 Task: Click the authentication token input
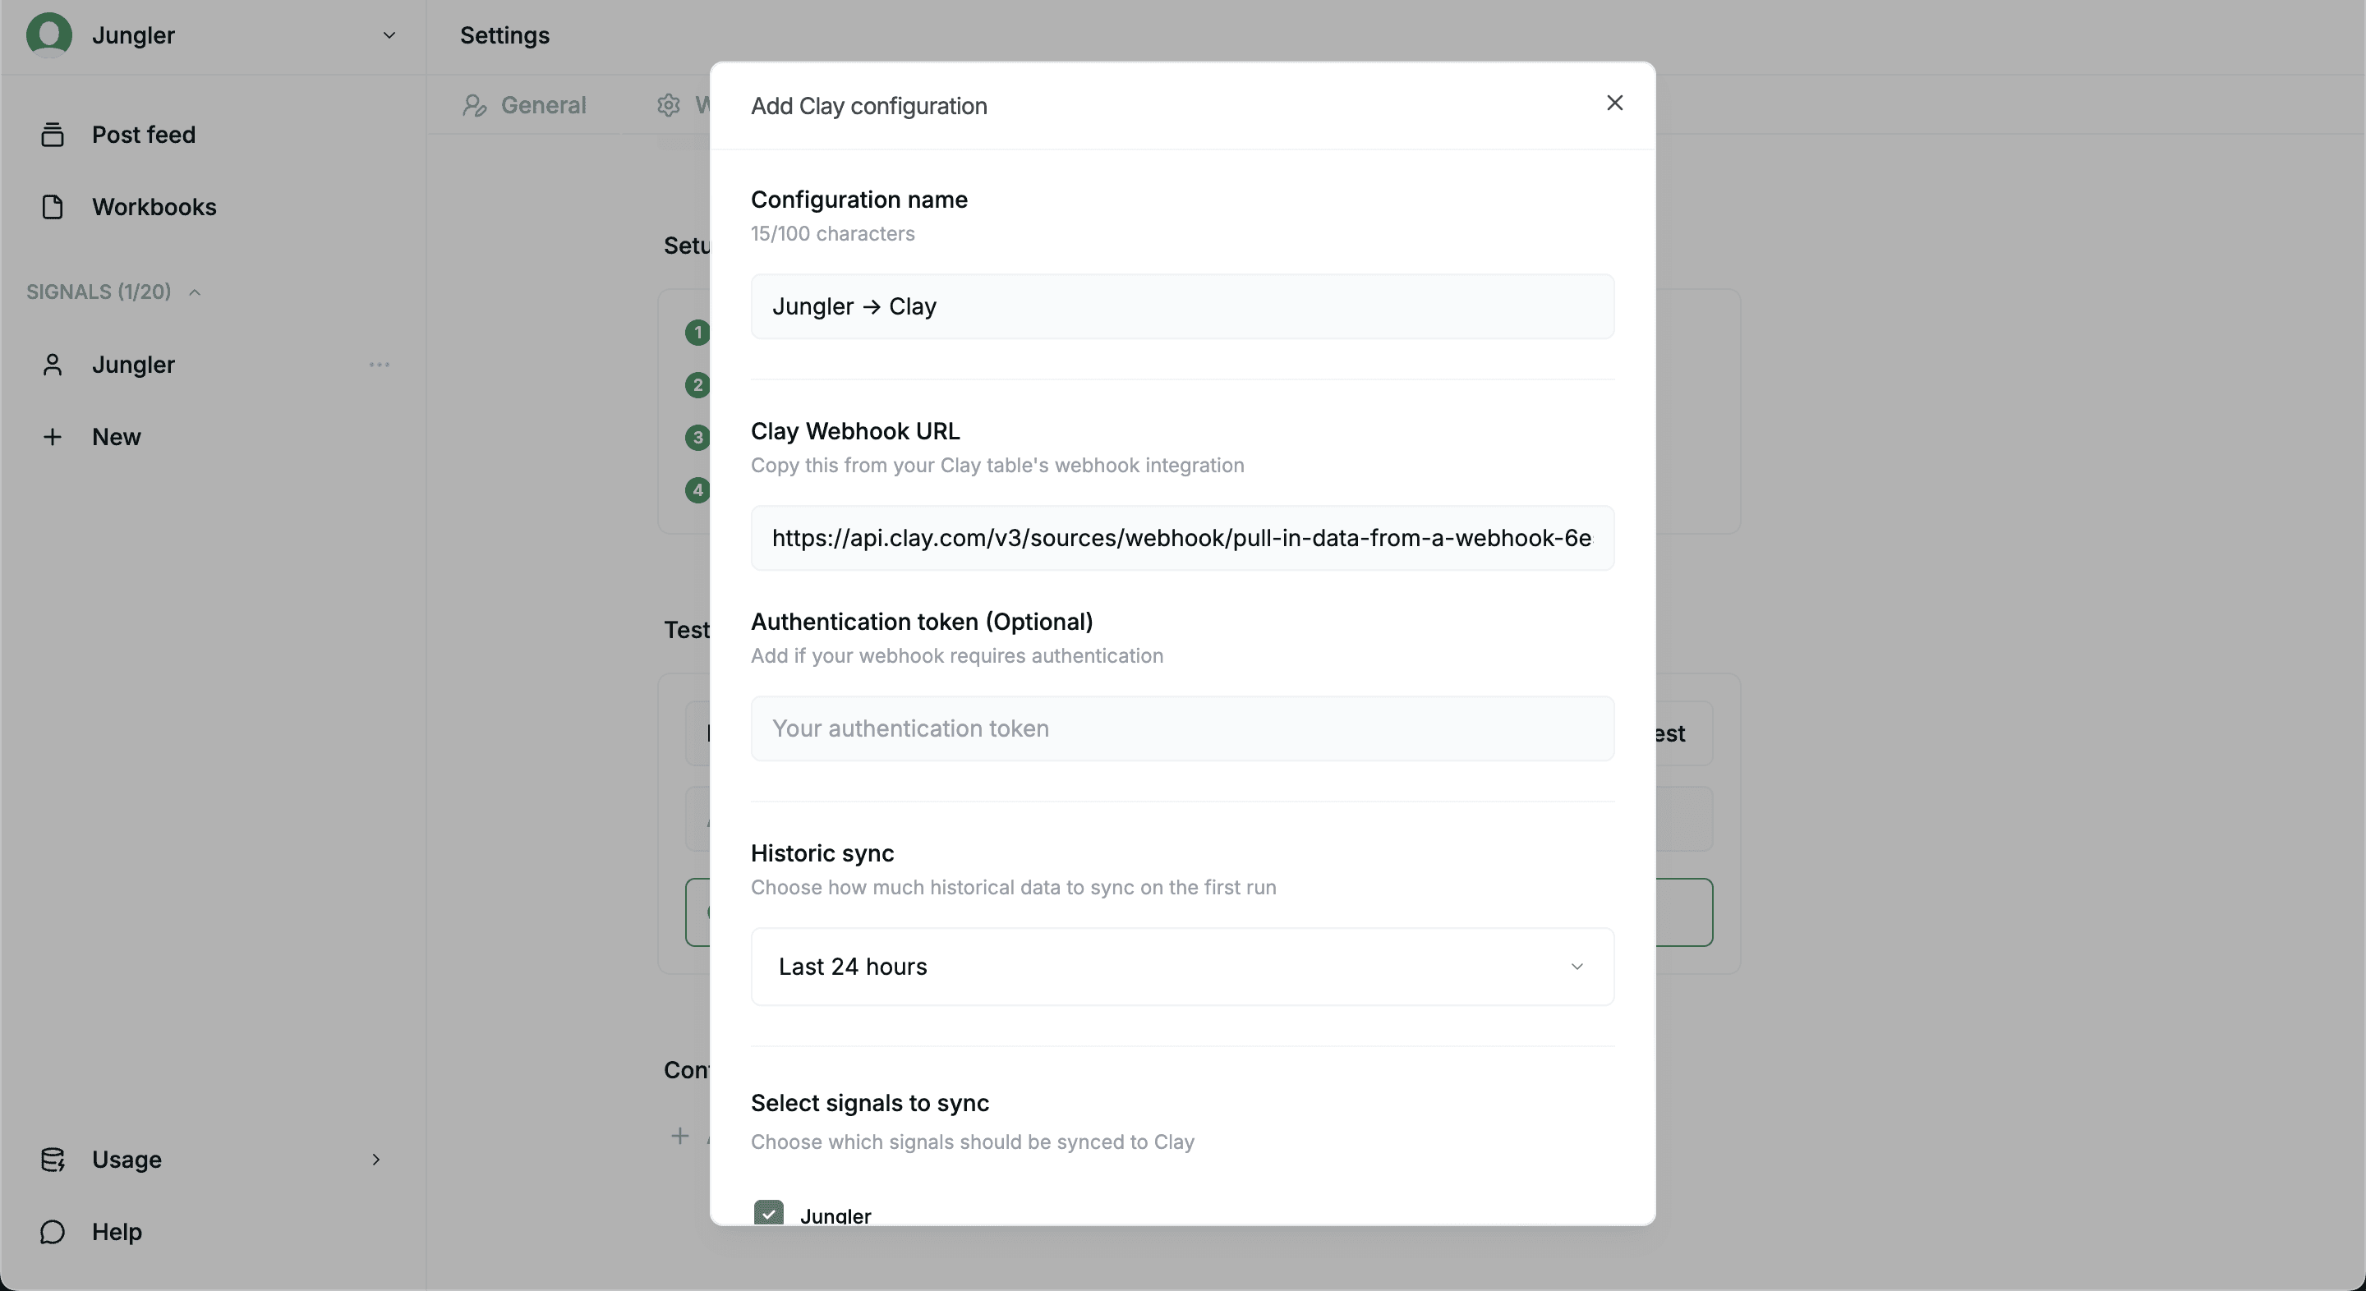click(x=1181, y=728)
